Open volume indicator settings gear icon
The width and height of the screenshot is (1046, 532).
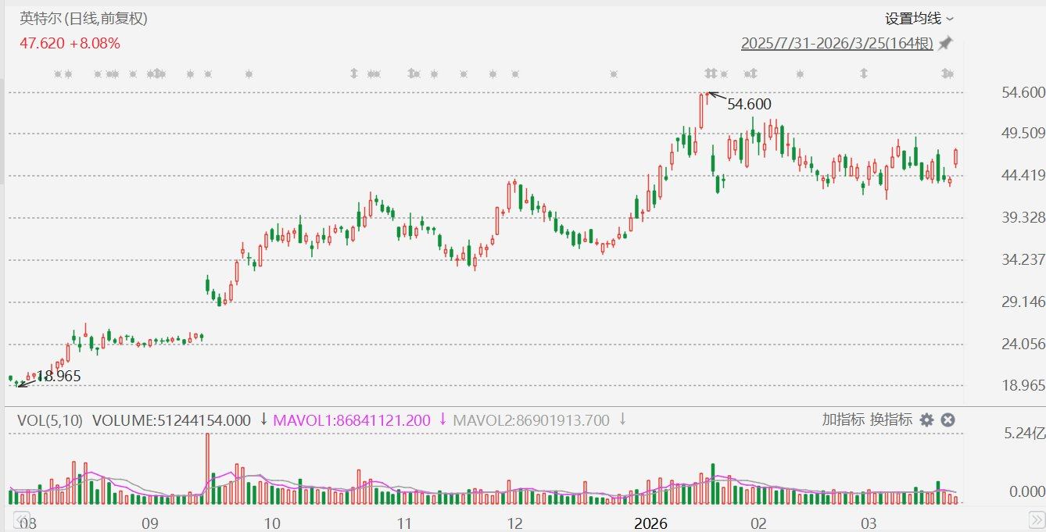tap(926, 420)
